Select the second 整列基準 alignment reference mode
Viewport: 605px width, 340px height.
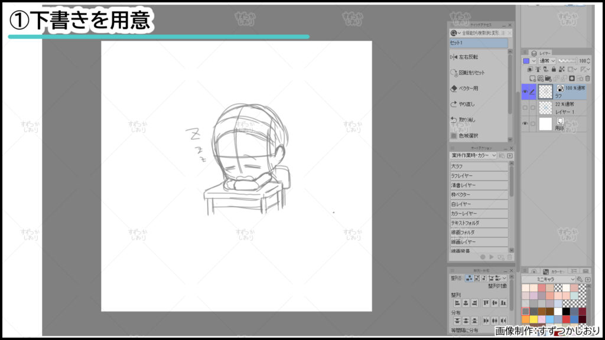(477, 279)
